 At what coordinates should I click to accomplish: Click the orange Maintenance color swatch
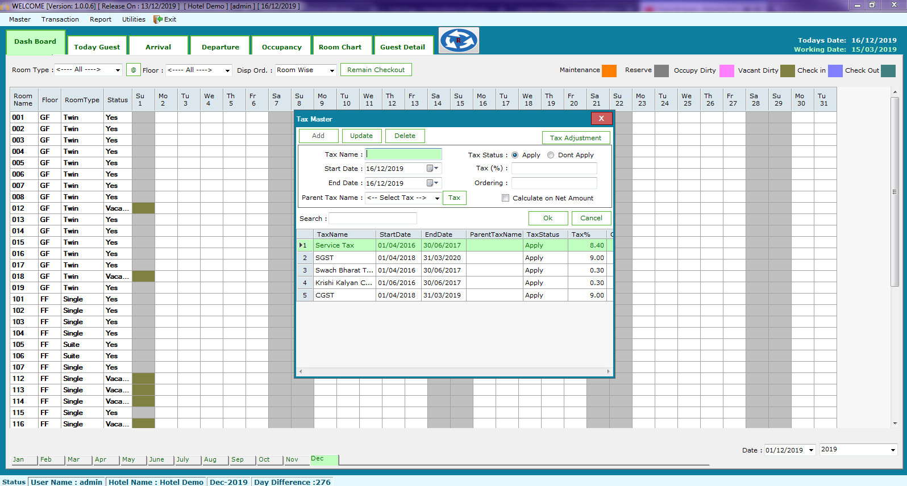tap(609, 70)
